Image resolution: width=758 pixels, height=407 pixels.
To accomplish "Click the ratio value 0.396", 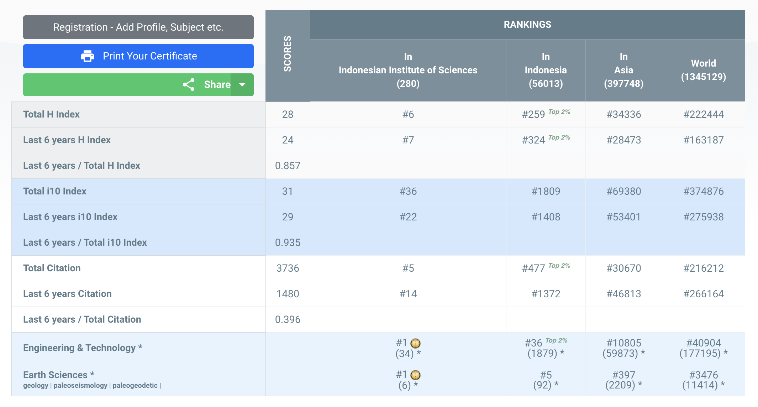I will 288,319.
